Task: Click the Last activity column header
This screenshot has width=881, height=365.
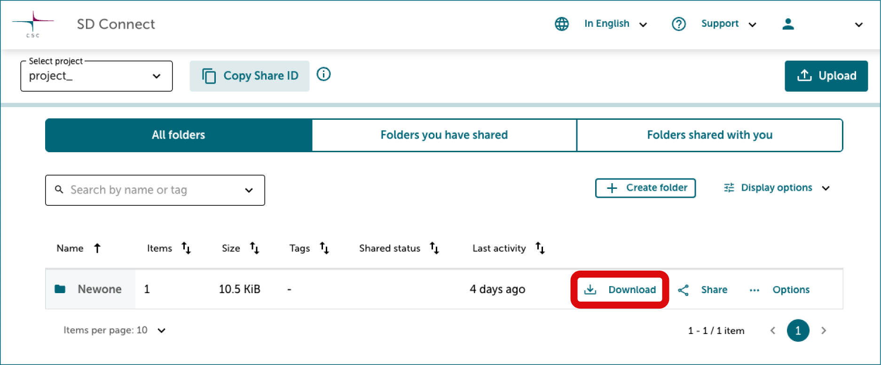Action: [499, 248]
